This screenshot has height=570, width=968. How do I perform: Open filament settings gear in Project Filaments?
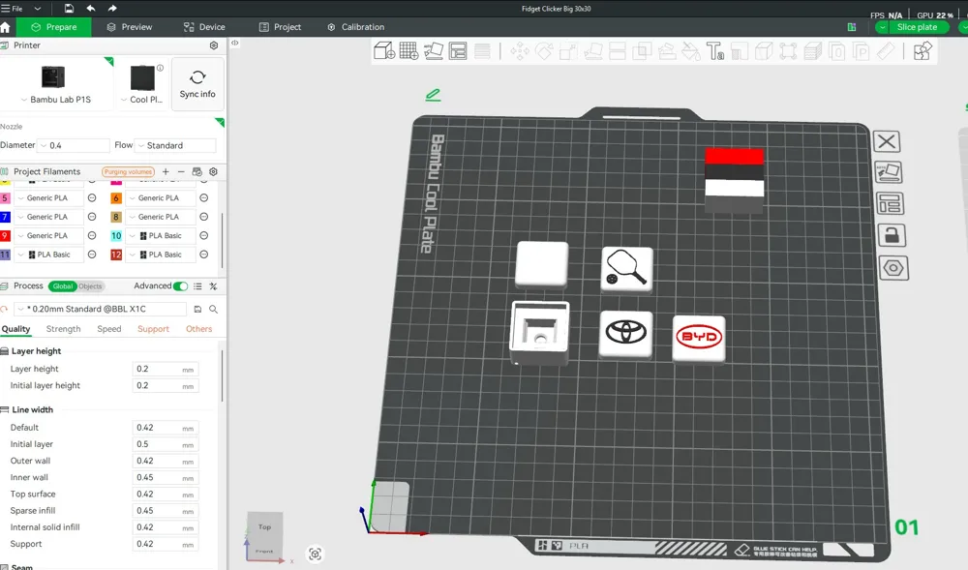tap(214, 171)
